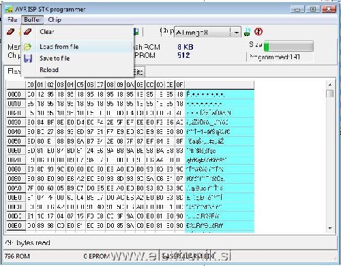Click the folder icon beside Load from file
Viewport: 341px width, 266px height.
pos(28,47)
